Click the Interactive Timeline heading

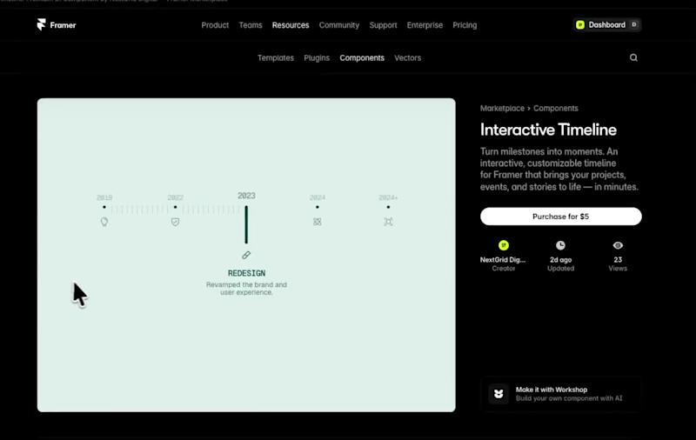pyautogui.click(x=548, y=130)
